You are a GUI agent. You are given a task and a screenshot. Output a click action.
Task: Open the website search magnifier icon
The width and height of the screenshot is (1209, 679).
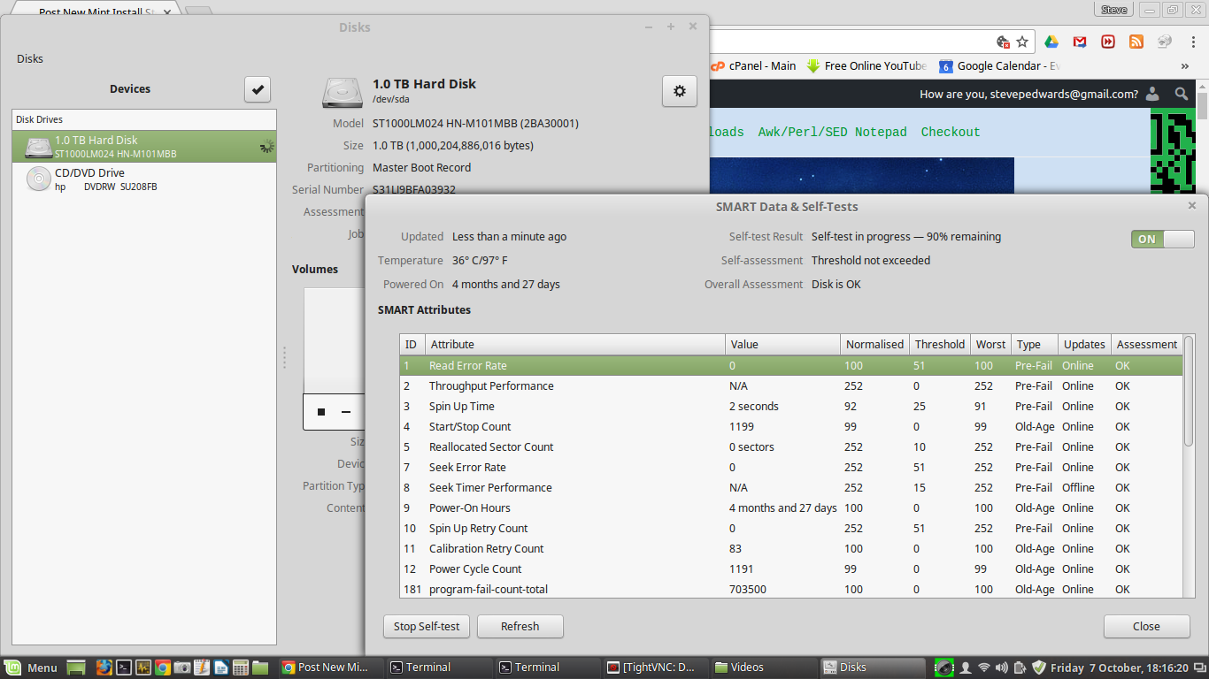coord(1182,94)
